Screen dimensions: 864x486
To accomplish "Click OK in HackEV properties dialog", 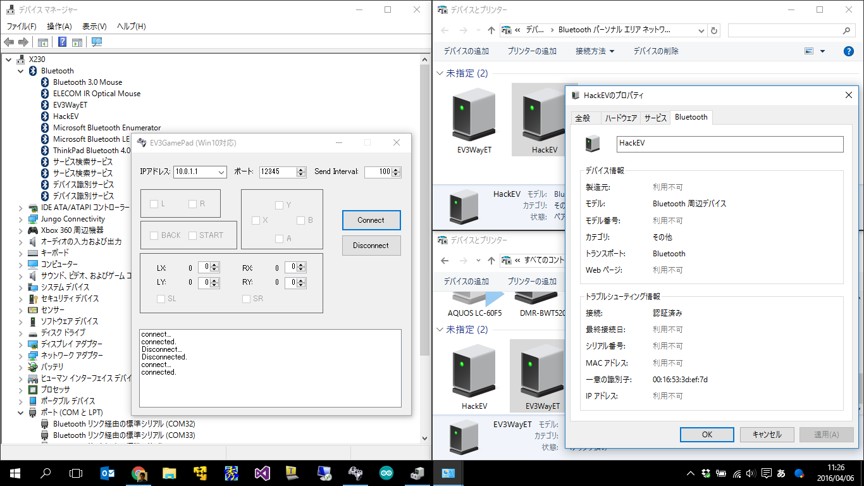I will coord(707,435).
